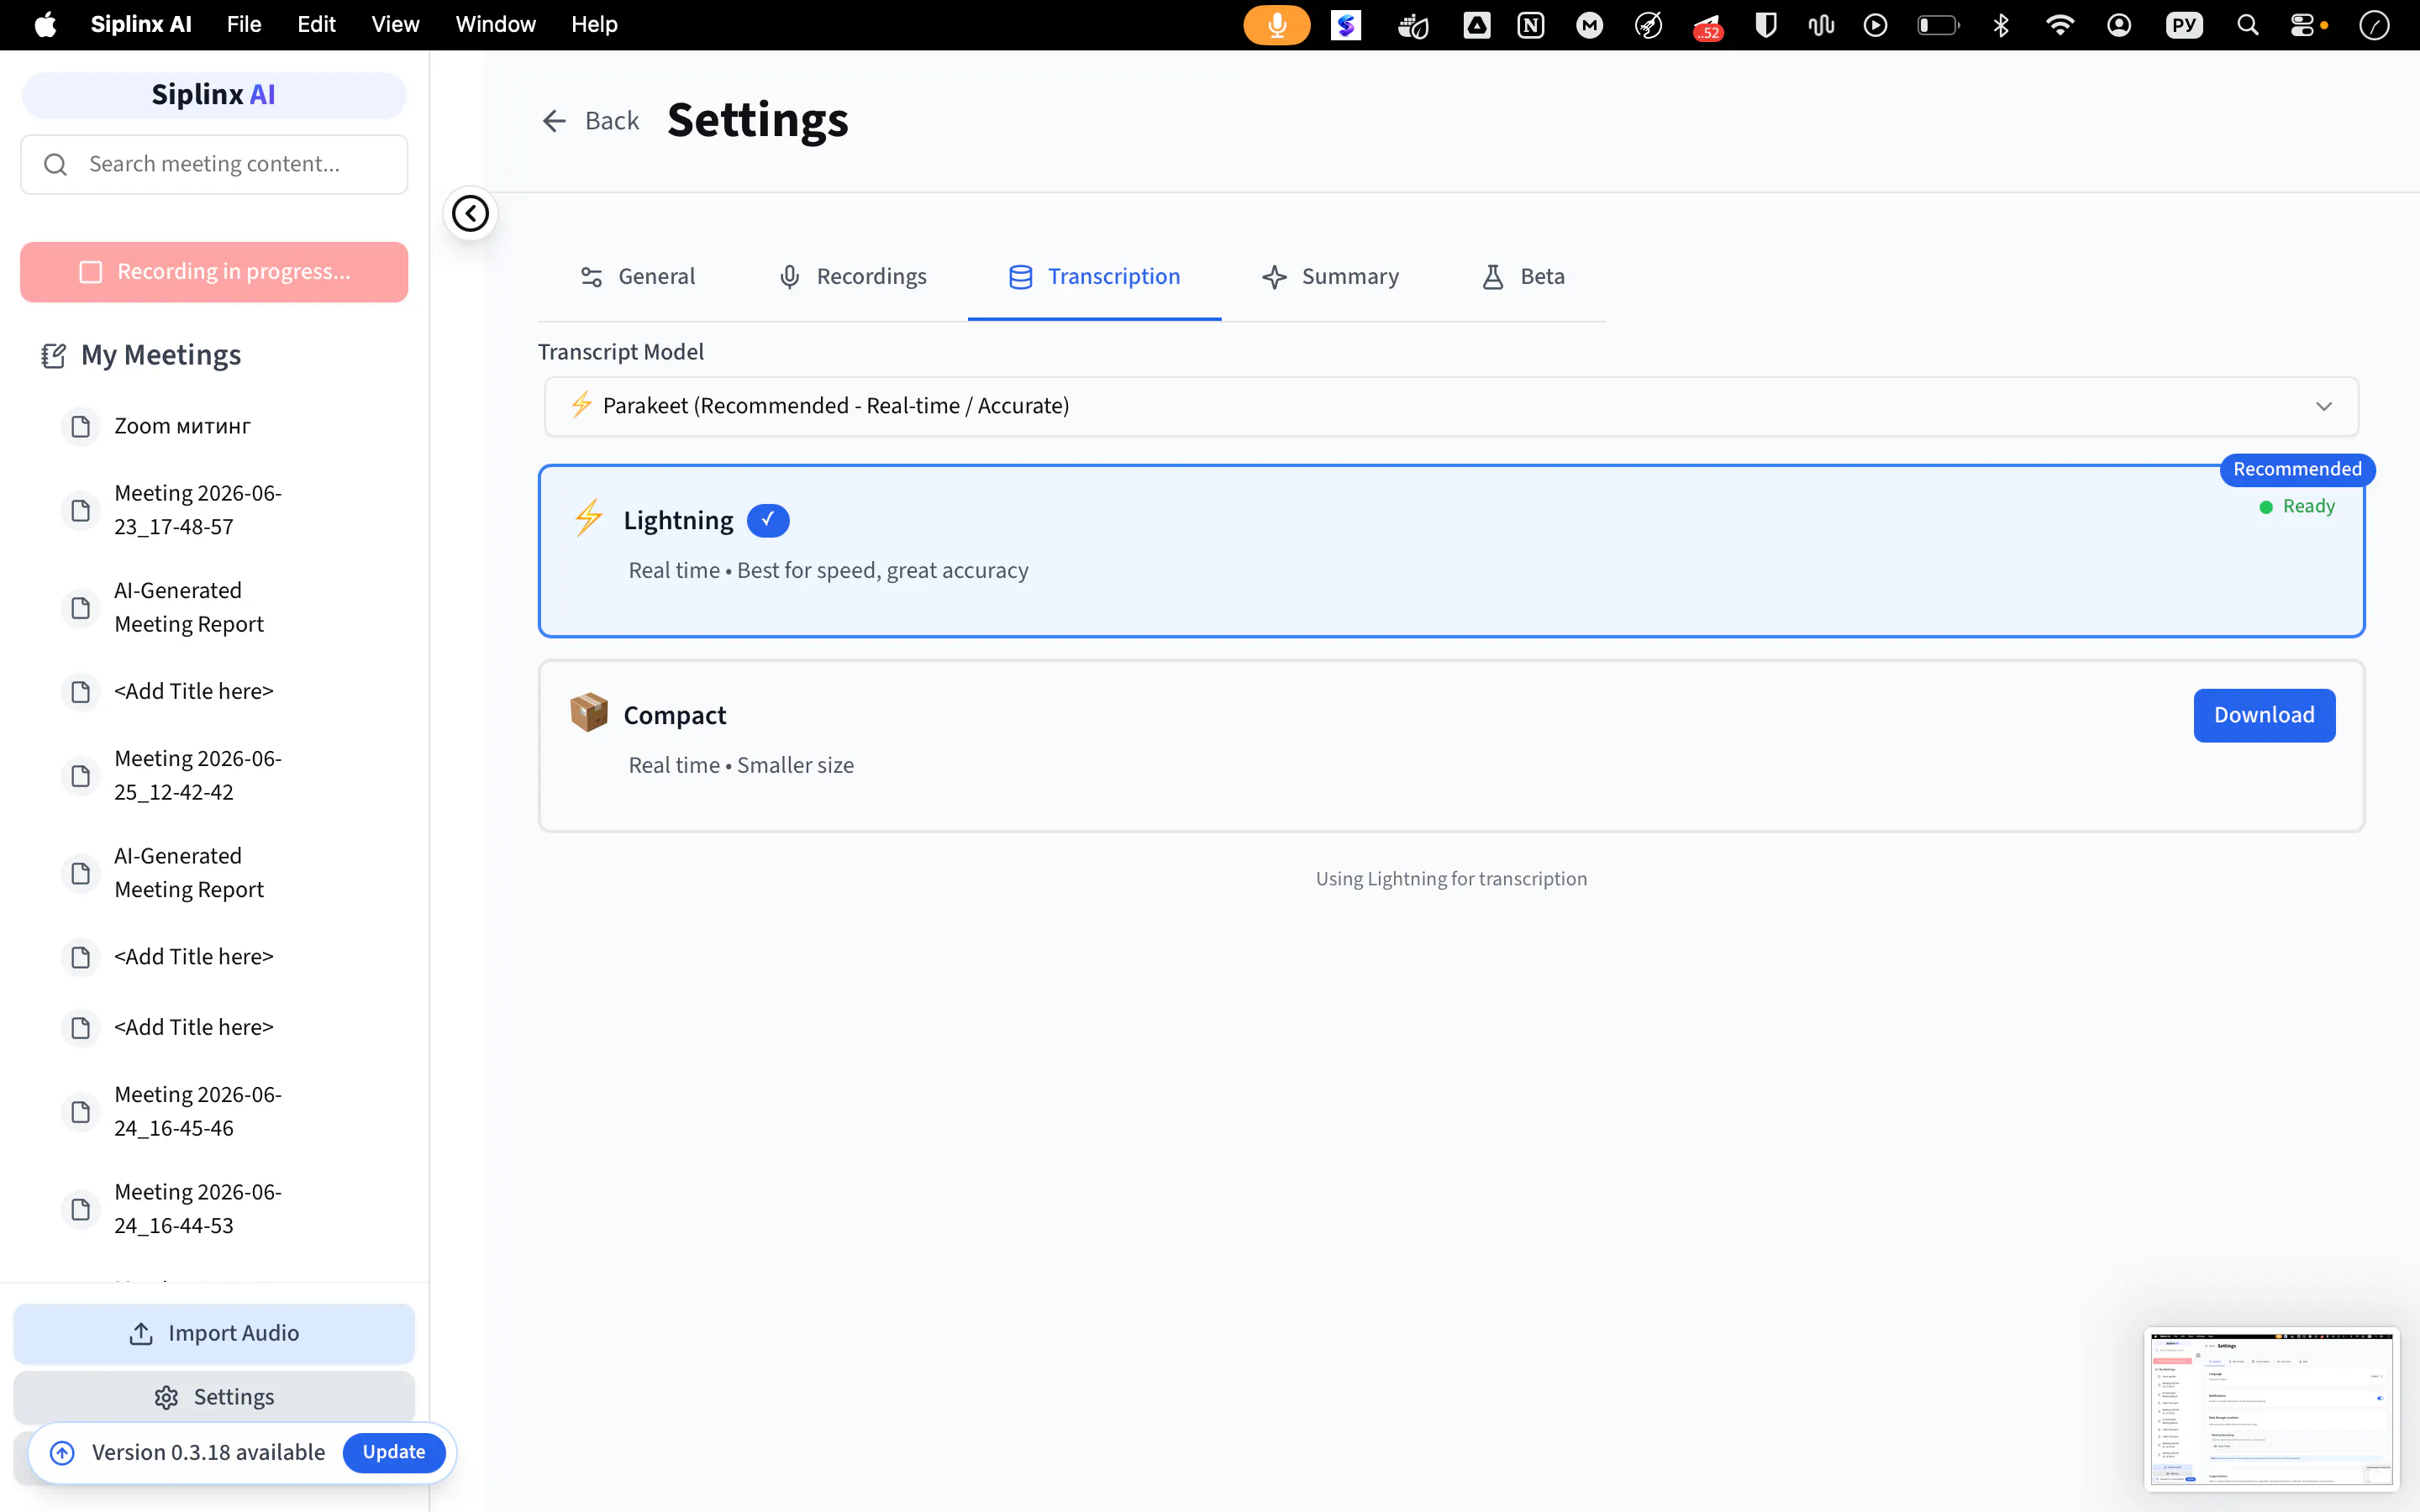Click the My Meetings heading

161,355
